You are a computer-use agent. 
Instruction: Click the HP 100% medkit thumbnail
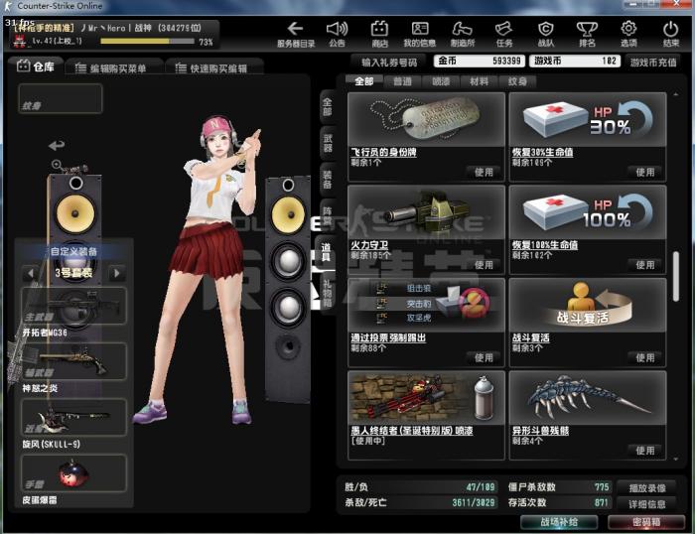tap(588, 212)
